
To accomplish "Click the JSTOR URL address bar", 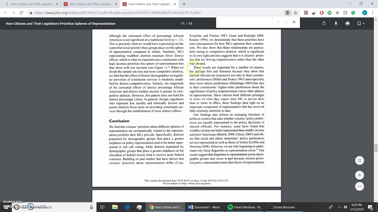I will click(x=118, y=13).
